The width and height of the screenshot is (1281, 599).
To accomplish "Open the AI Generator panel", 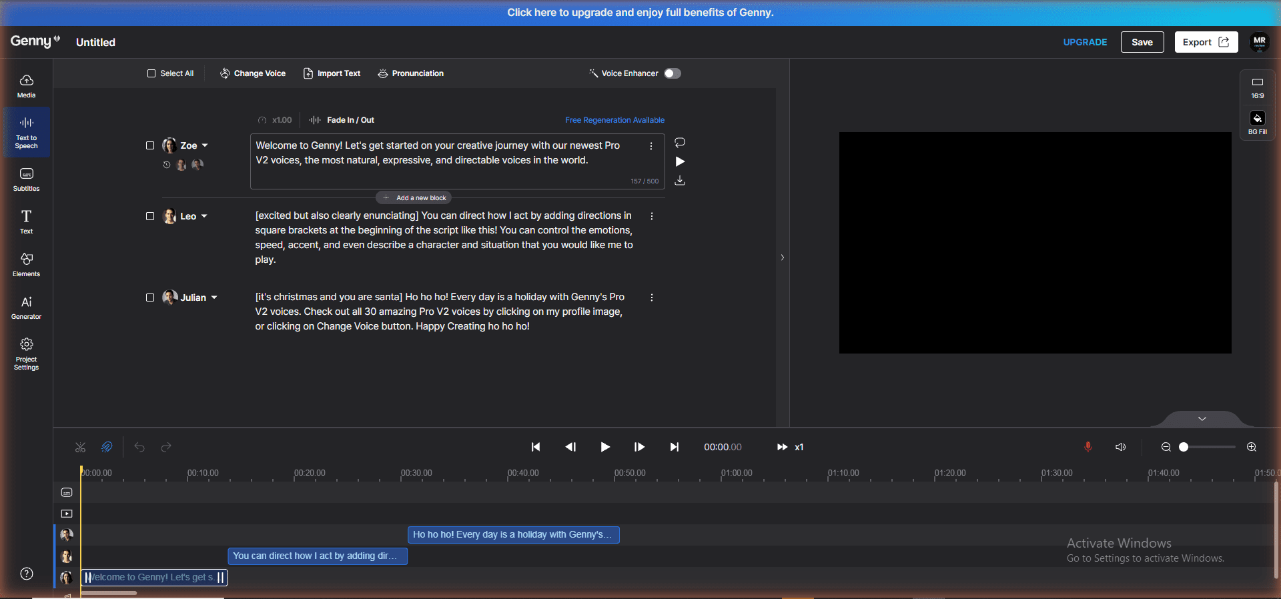I will click(26, 308).
